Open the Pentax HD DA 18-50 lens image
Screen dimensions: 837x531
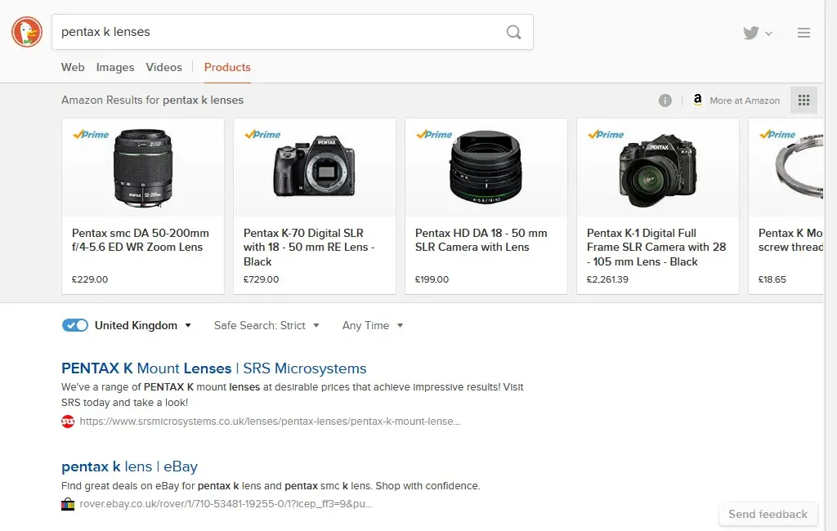(486, 167)
